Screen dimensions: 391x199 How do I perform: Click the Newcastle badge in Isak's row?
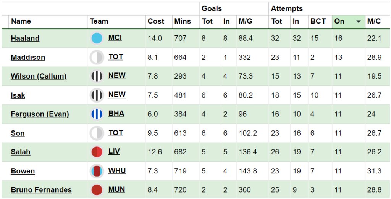point(97,95)
